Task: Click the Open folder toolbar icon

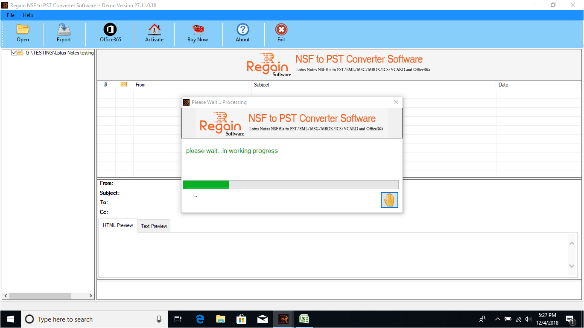Action: [x=23, y=33]
